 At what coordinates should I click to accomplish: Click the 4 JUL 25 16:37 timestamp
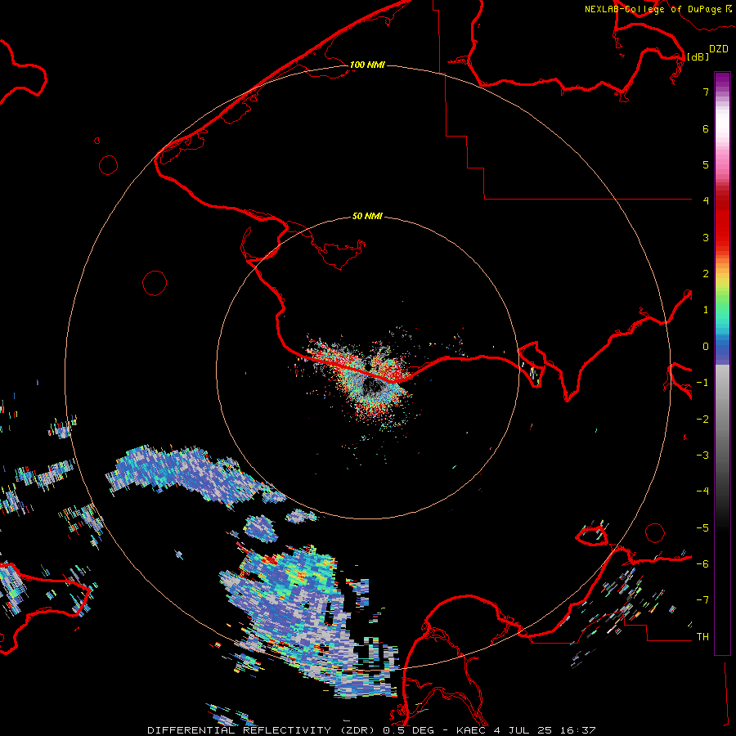pos(545,730)
